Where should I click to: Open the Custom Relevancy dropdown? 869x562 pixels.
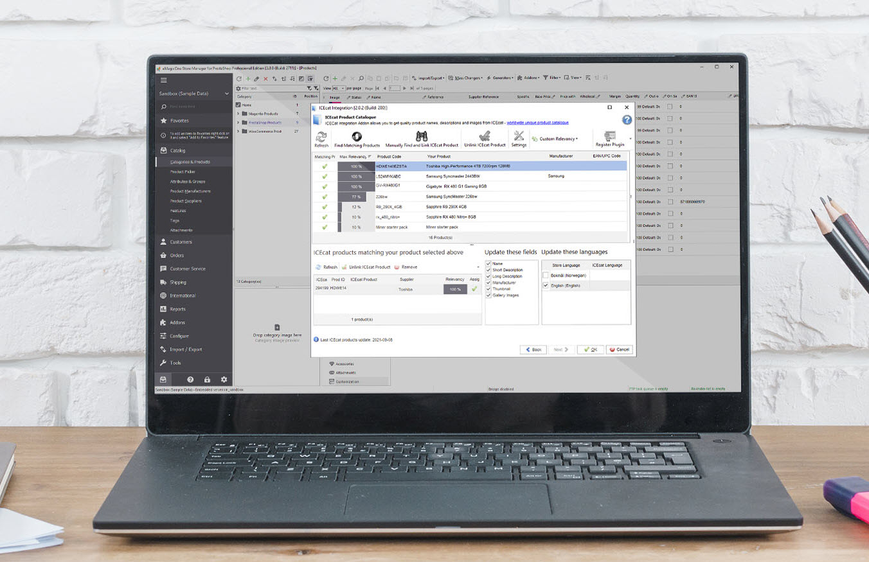(555, 139)
